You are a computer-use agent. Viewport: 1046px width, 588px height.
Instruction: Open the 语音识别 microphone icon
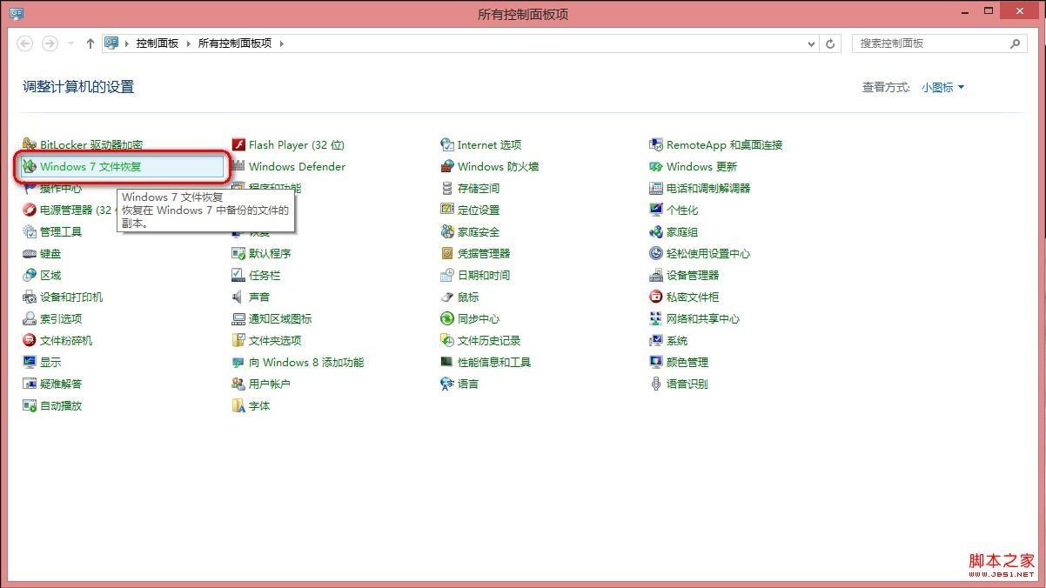656,384
